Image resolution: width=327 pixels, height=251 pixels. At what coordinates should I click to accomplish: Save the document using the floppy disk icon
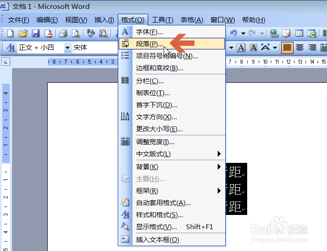[36, 33]
